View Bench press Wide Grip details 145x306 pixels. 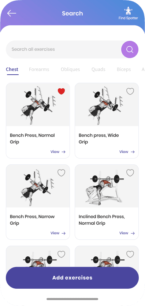127,152
